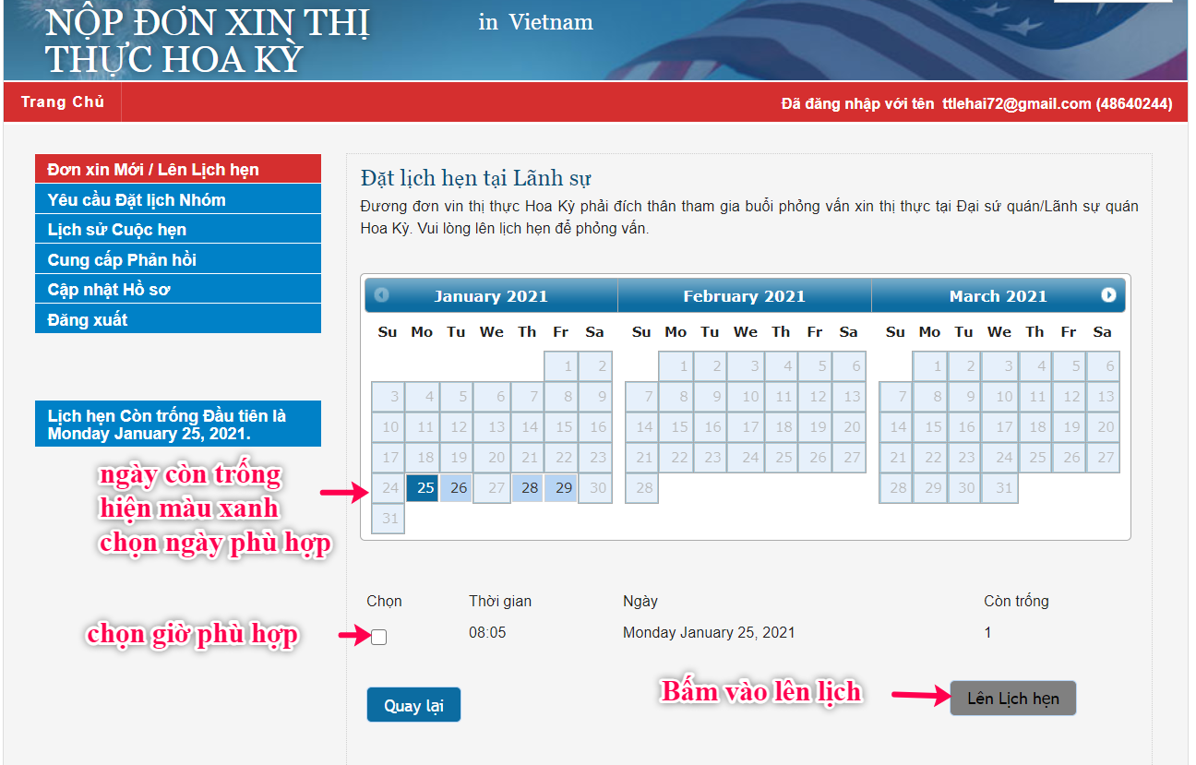Click disabled January 31 calendar cell
The height and width of the screenshot is (765, 1196).
[x=389, y=519]
